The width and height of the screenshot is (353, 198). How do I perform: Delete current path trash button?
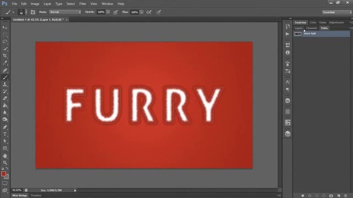[x=346, y=196]
